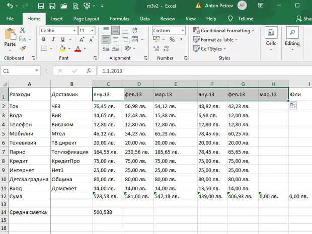Toggle Italic formatting
Viewport: 312px width, 234px height.
(x=53, y=40)
